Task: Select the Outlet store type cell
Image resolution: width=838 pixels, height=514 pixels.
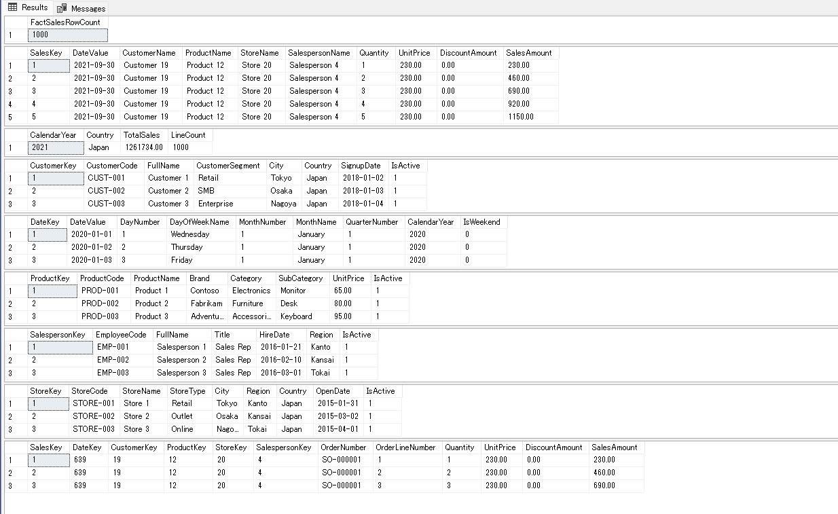Action: pos(189,416)
